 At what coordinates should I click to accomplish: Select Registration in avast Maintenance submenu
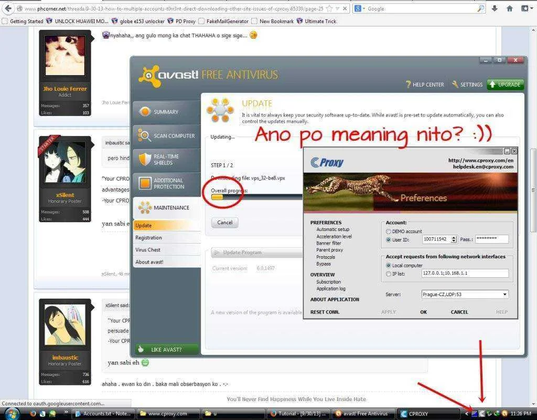(x=167, y=238)
